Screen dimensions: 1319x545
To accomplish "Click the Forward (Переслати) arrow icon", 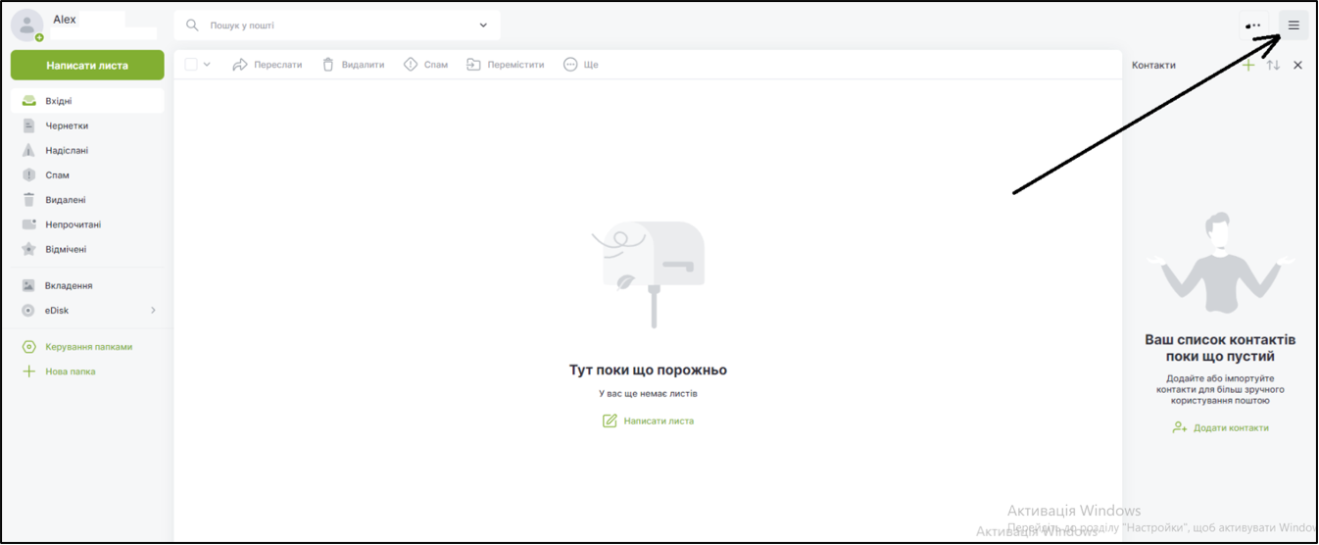I will pos(241,65).
